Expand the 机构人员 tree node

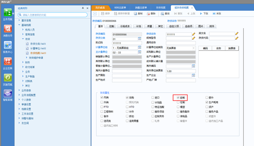[x=23, y=30]
